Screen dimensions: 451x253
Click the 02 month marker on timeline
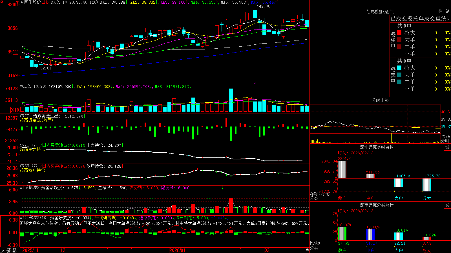(x=267, y=250)
